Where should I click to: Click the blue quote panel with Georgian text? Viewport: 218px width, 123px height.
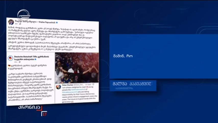(x=164, y=56)
